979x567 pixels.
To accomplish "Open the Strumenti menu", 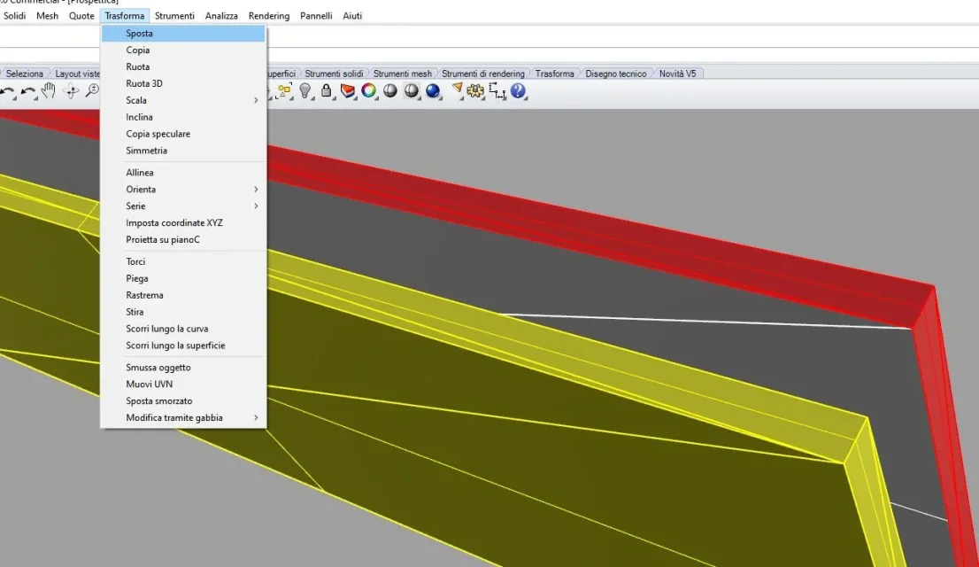I will point(174,16).
